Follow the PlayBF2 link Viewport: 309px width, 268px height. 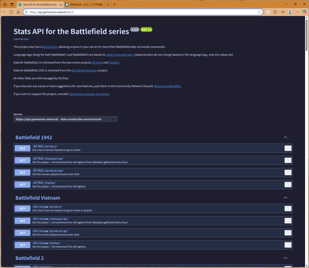(114, 63)
